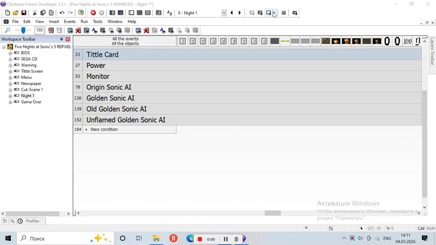The image size is (436, 245).
Task: Select the Menu frame in workspace tree
Action: click(x=26, y=77)
